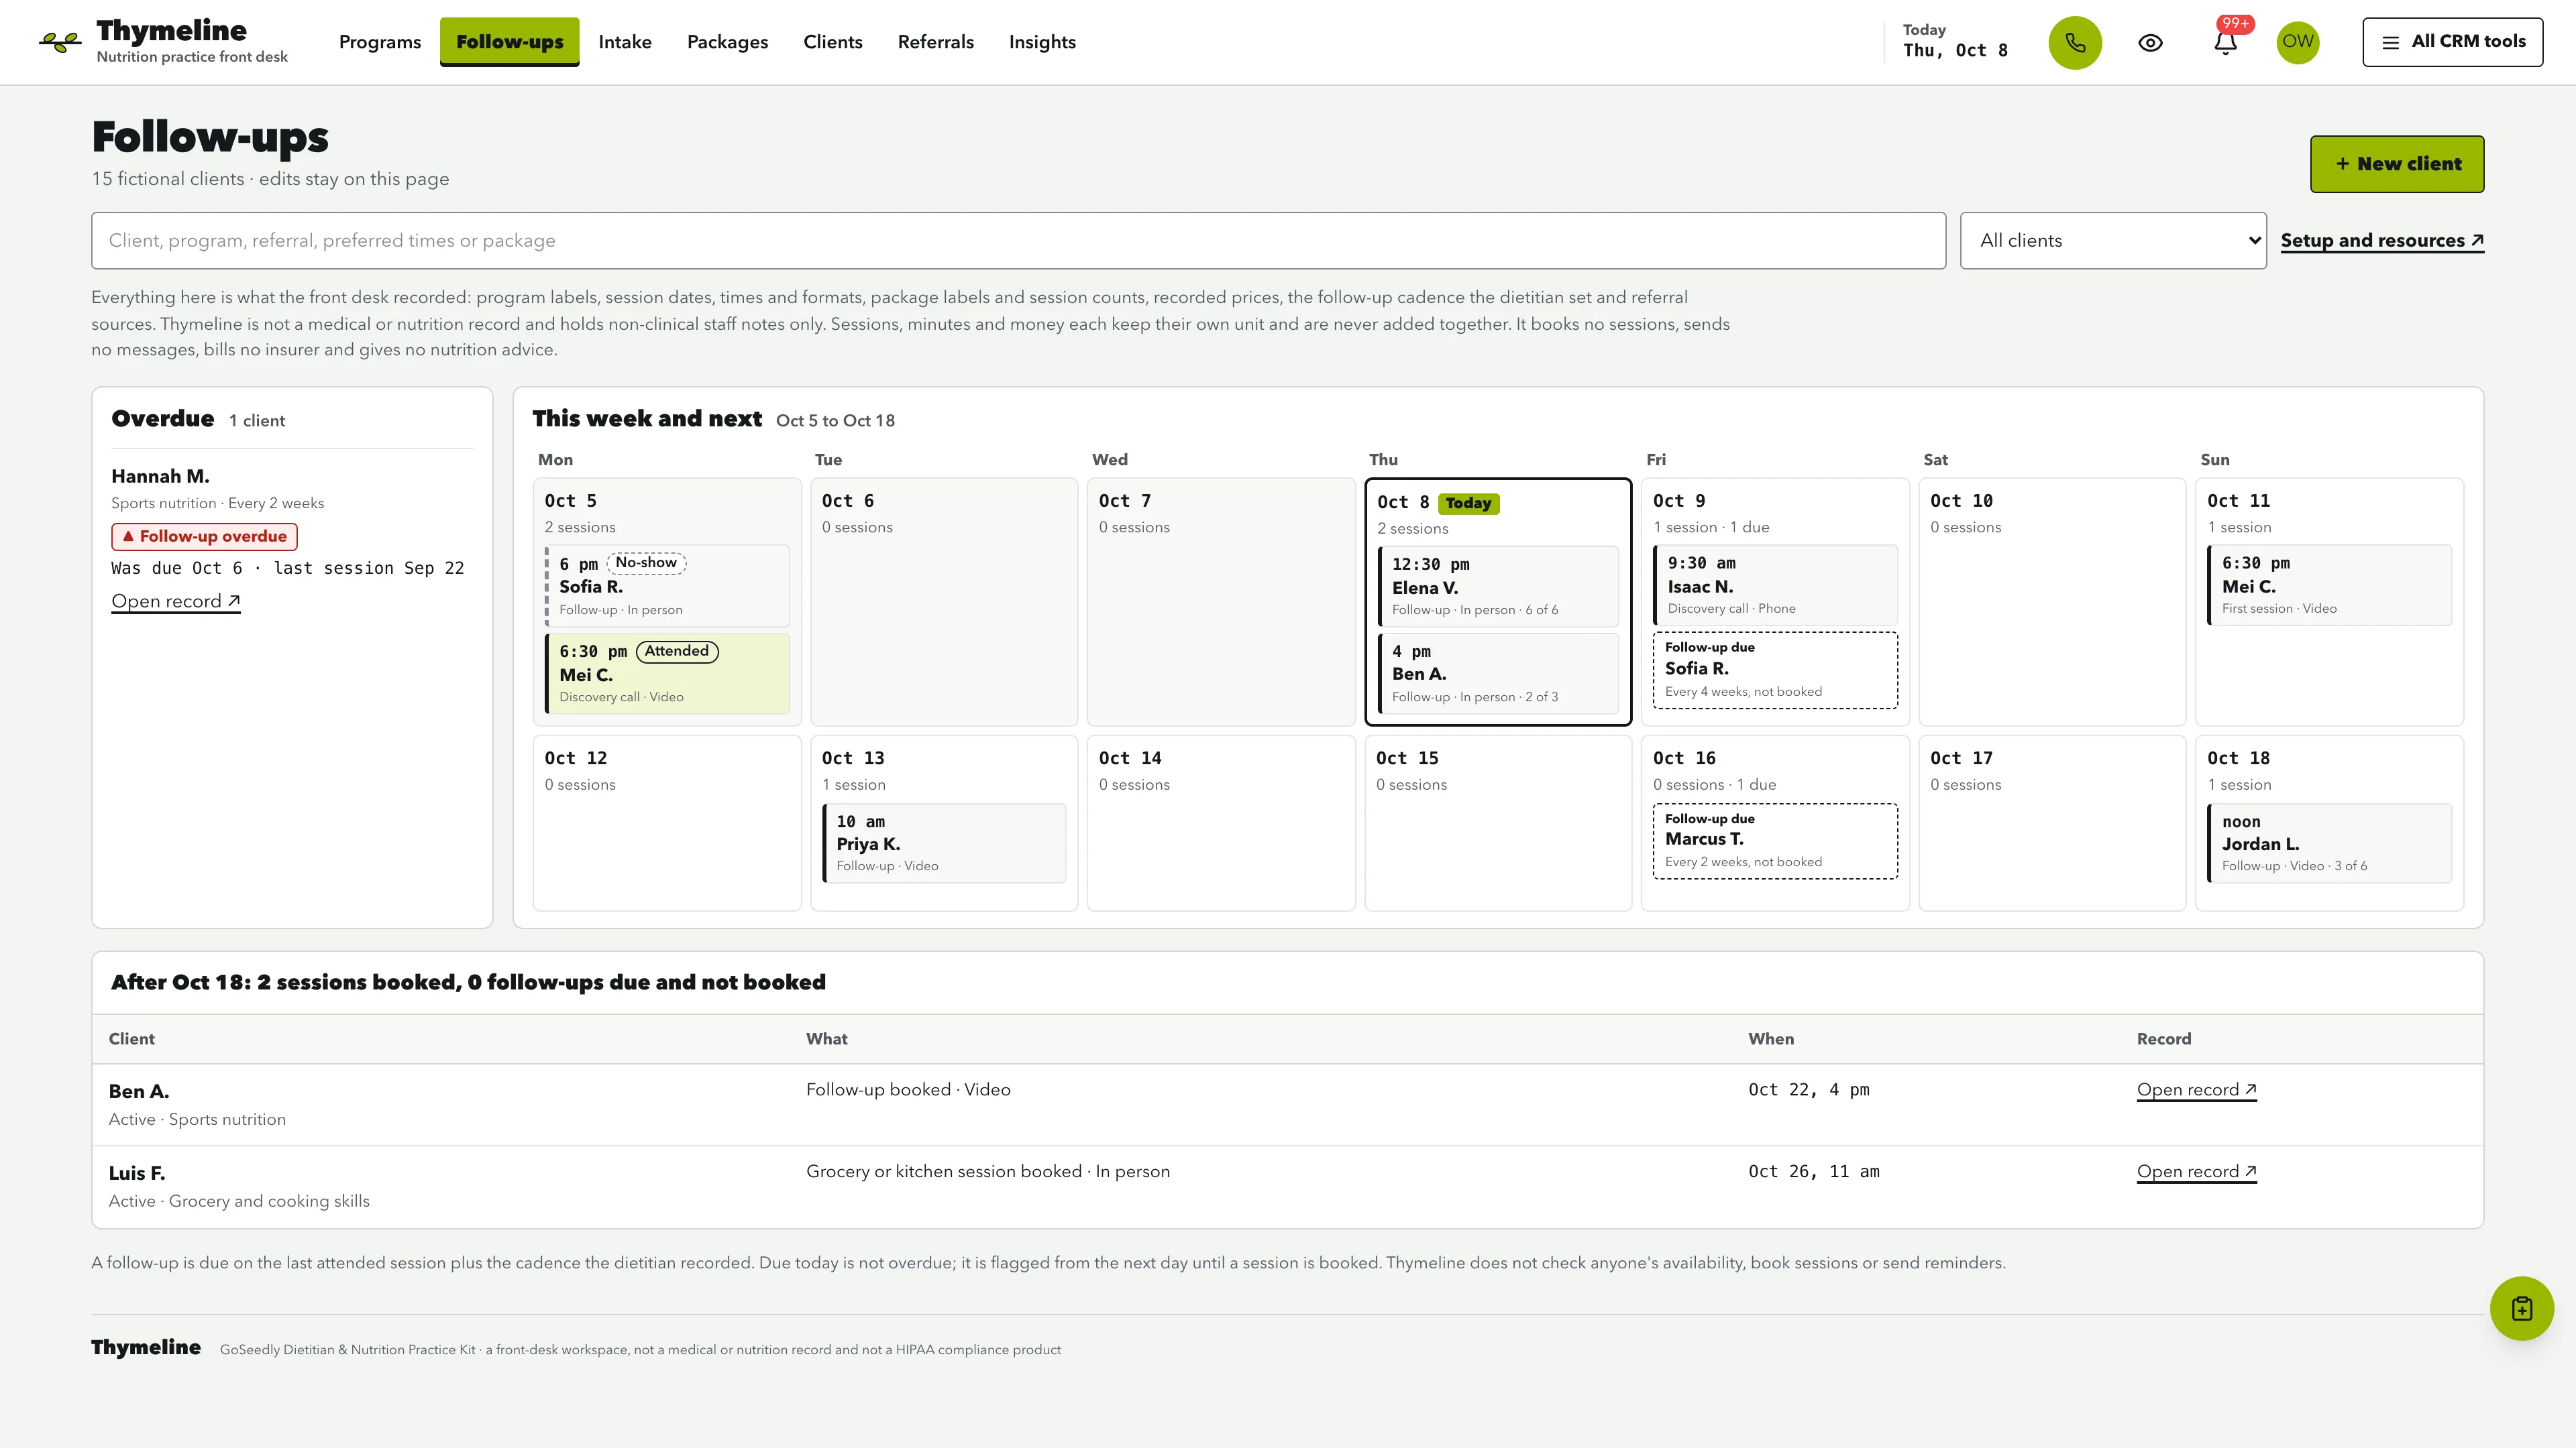Select Elena V. 12:30 pm session

click(x=1498, y=587)
